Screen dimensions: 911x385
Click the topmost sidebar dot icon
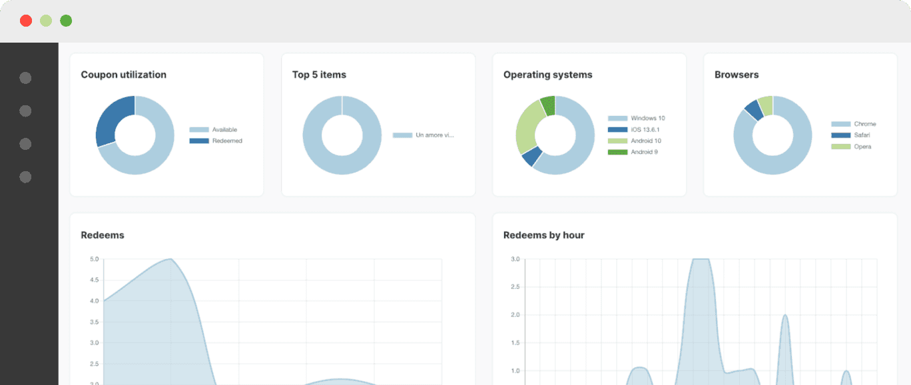25,78
